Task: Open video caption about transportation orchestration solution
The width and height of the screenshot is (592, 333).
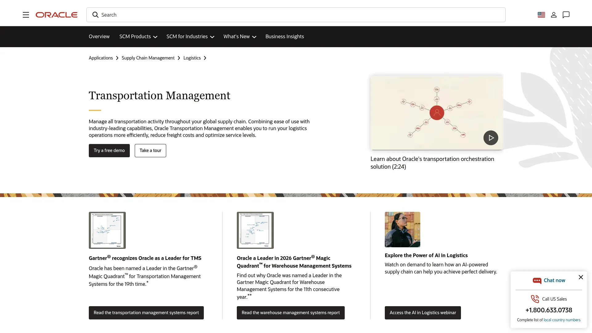Action: click(432, 163)
